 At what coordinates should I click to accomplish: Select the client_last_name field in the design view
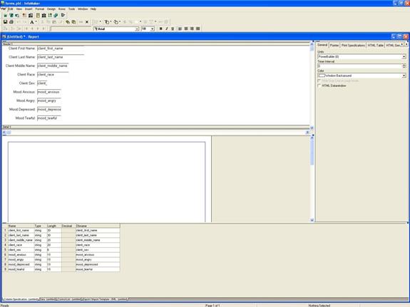coord(61,57)
